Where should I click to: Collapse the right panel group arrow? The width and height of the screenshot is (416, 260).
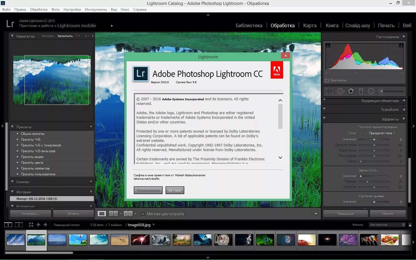coord(414,126)
